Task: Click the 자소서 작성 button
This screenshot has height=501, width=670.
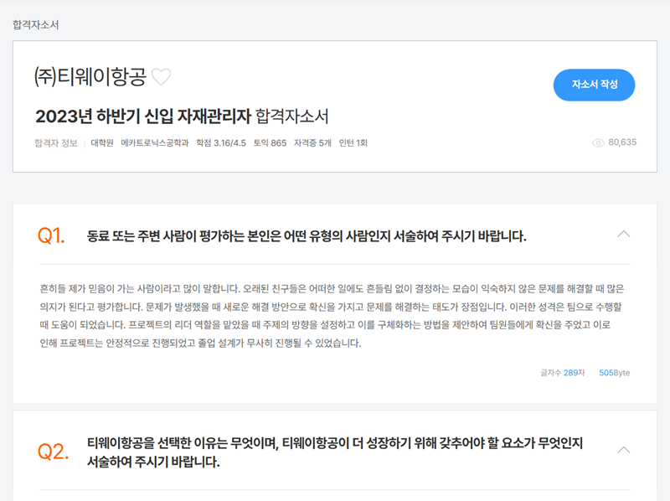Action: pyautogui.click(x=594, y=85)
